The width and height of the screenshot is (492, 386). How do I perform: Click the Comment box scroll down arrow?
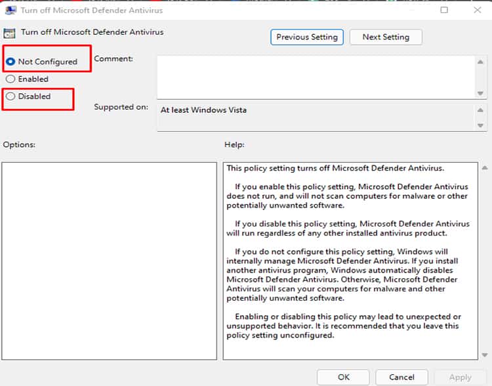point(480,93)
